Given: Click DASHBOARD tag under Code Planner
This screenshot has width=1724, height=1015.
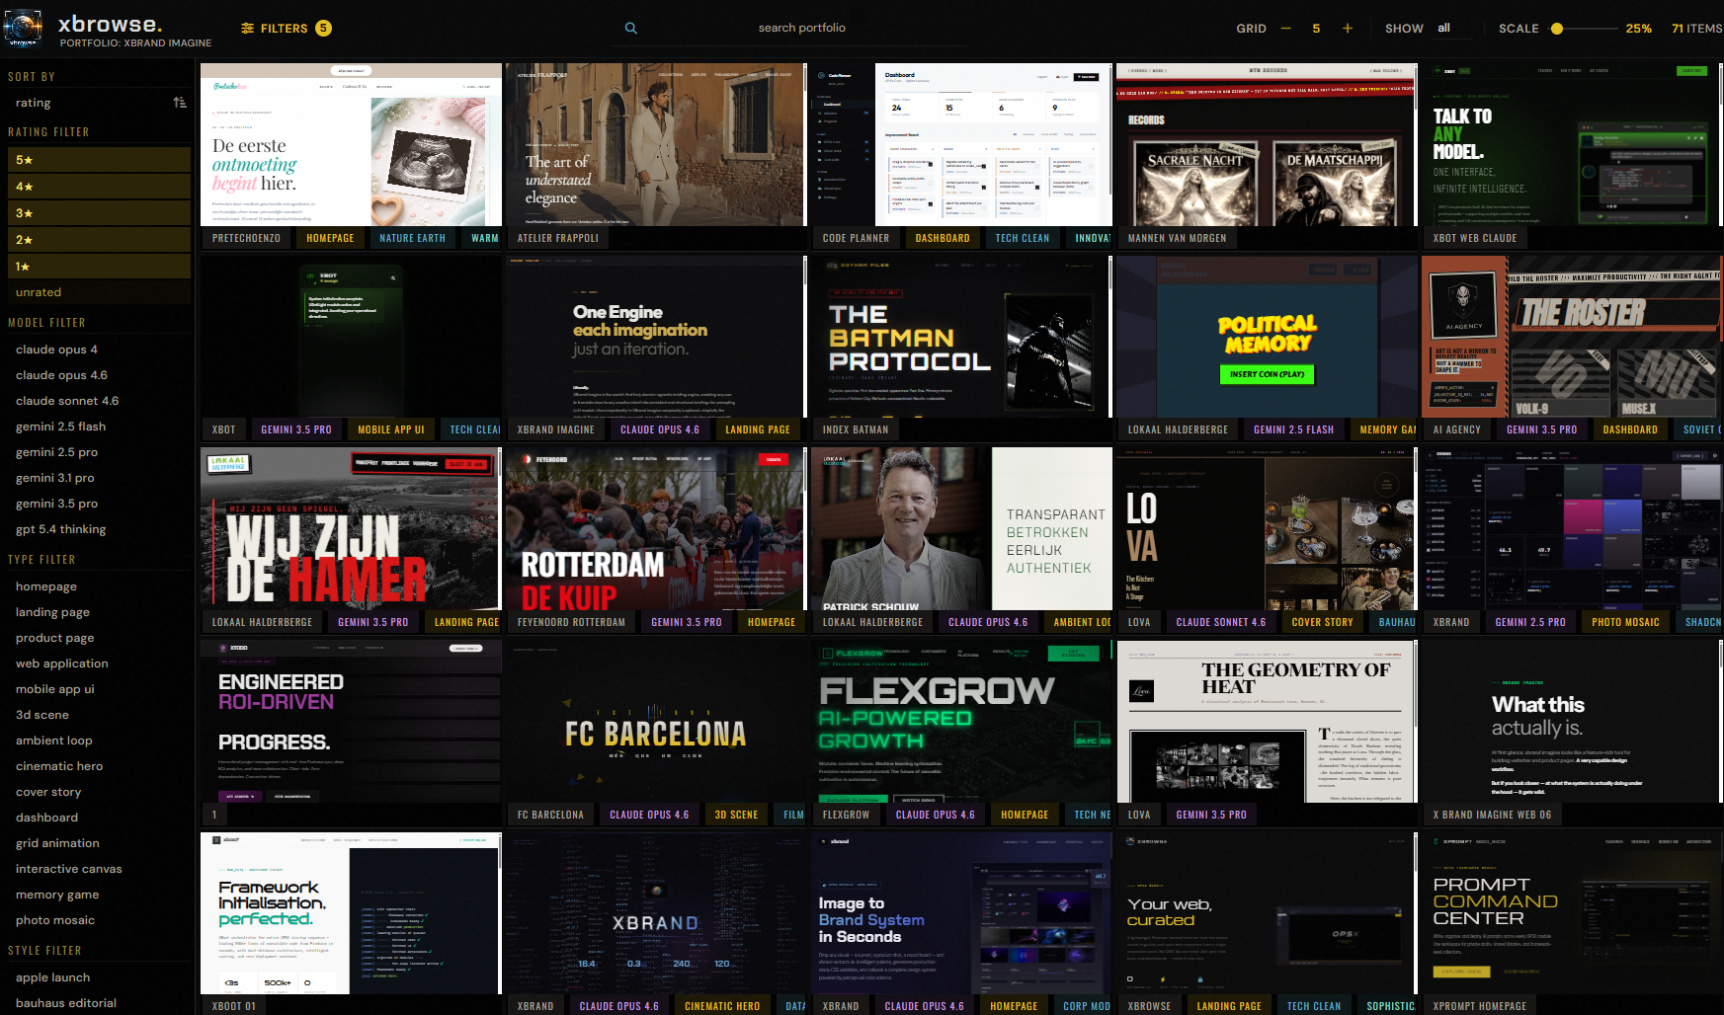Looking at the screenshot, I should pyautogui.click(x=943, y=238).
